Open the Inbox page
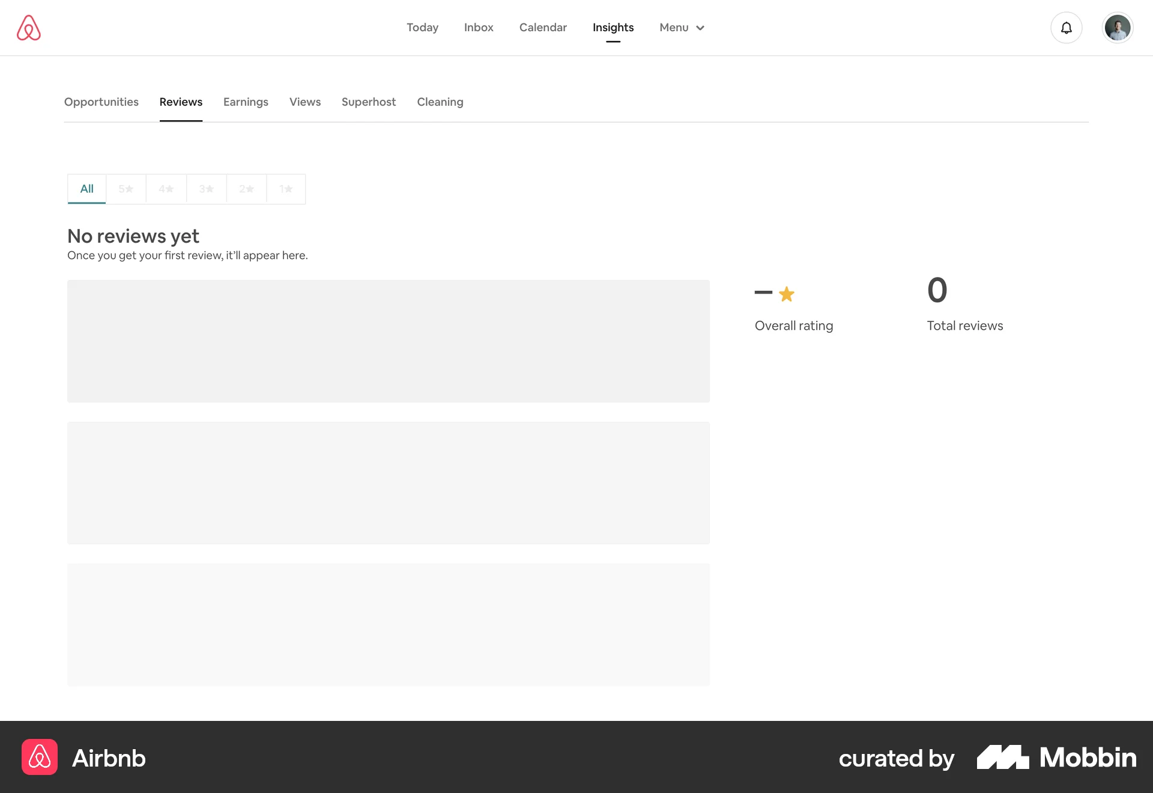The width and height of the screenshot is (1153, 793). (478, 28)
